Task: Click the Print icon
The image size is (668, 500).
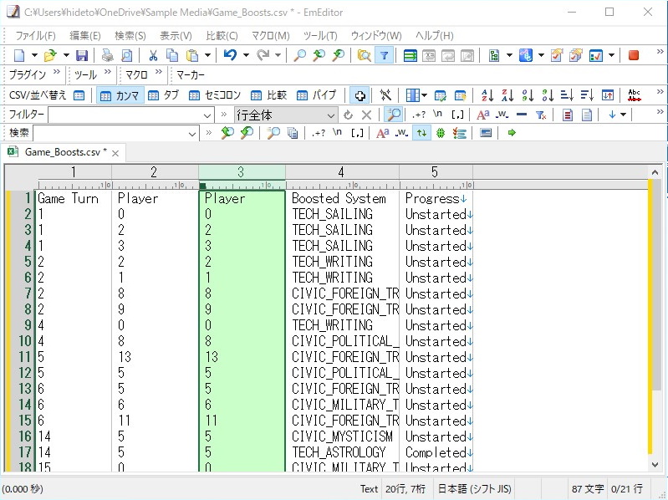Action: (107, 55)
